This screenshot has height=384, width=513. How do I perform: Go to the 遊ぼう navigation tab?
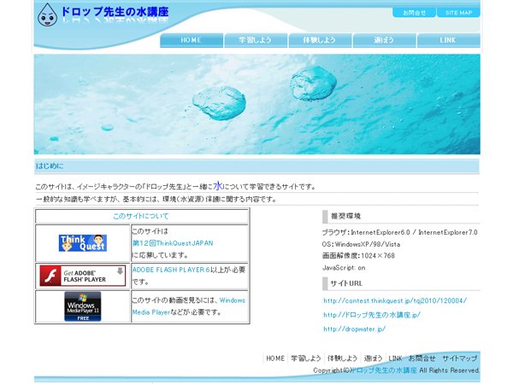384,40
